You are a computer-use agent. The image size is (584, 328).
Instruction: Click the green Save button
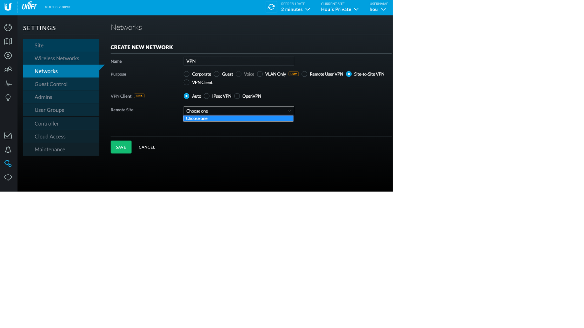(x=121, y=147)
